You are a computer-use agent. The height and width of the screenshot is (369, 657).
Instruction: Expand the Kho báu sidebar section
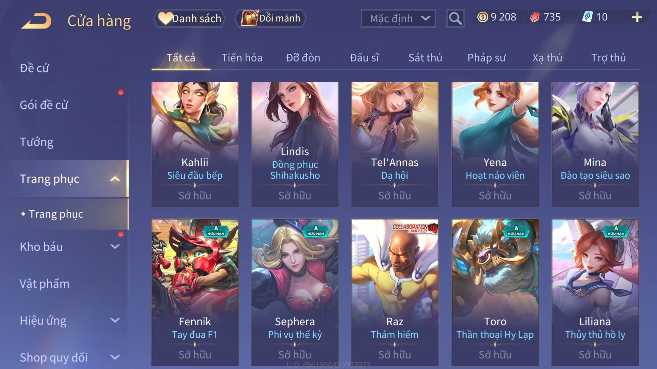click(x=115, y=246)
